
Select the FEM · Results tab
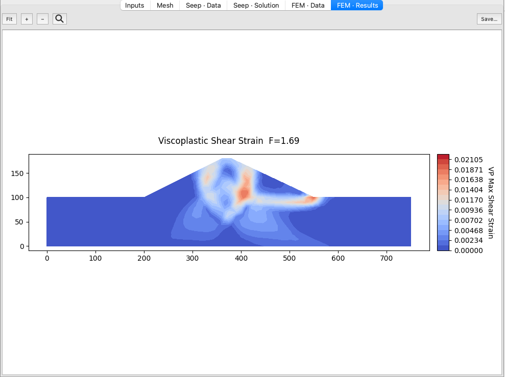[x=357, y=6]
